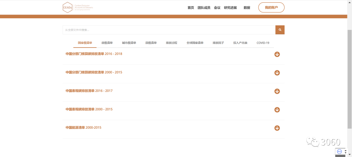Expand download arrow for 中国分部门核算碳排放清单 2000 - 2015

pyautogui.click(x=277, y=73)
